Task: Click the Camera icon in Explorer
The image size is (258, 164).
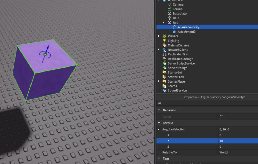Action: pos(169,4)
